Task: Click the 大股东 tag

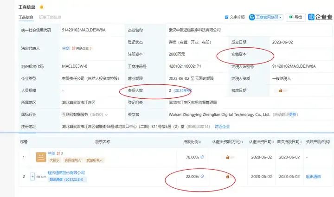Action: (x=55, y=160)
